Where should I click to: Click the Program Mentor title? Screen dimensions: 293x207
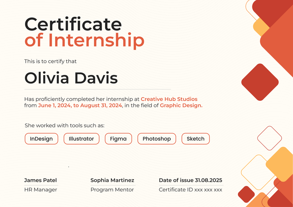tap(112, 190)
